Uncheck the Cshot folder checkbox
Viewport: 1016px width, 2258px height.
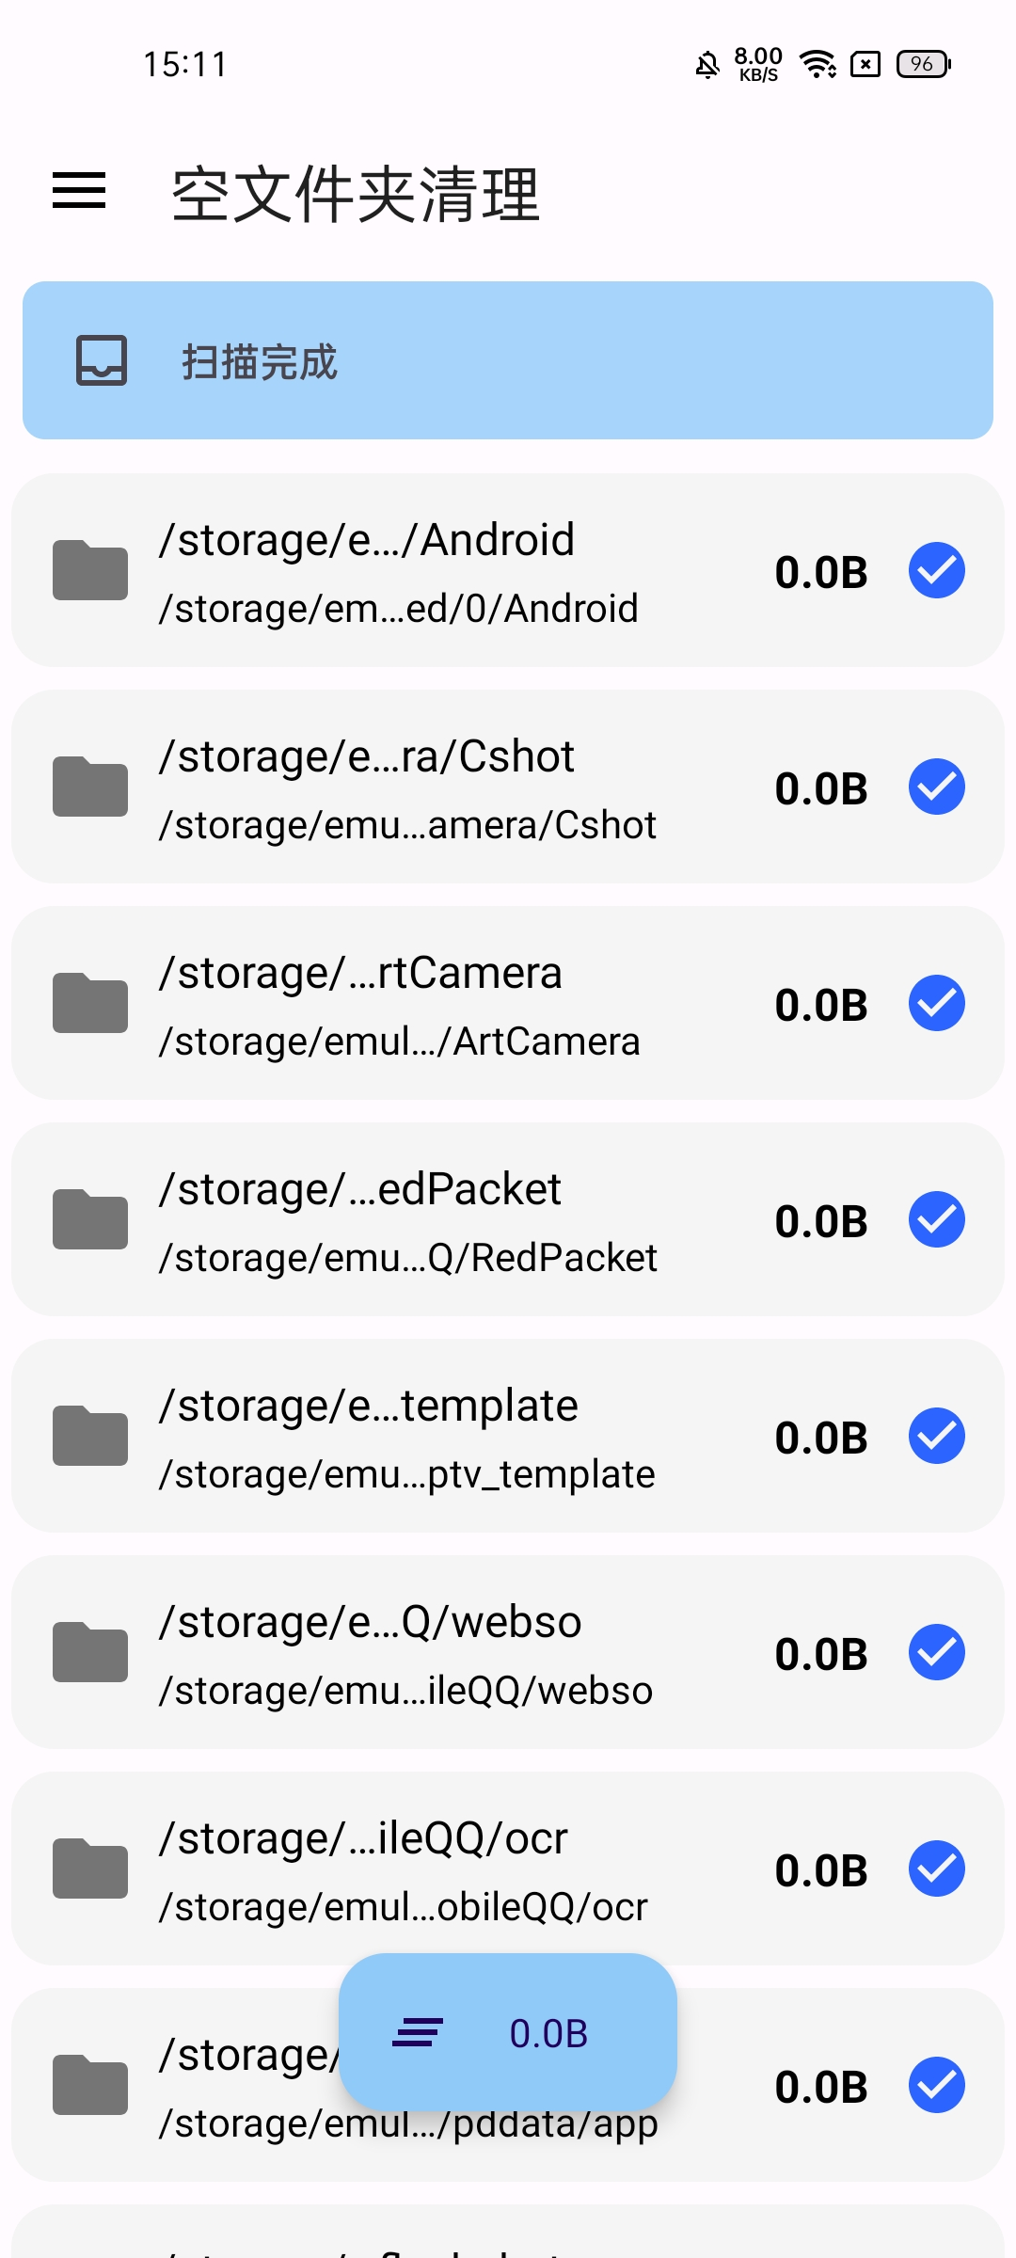coord(936,787)
